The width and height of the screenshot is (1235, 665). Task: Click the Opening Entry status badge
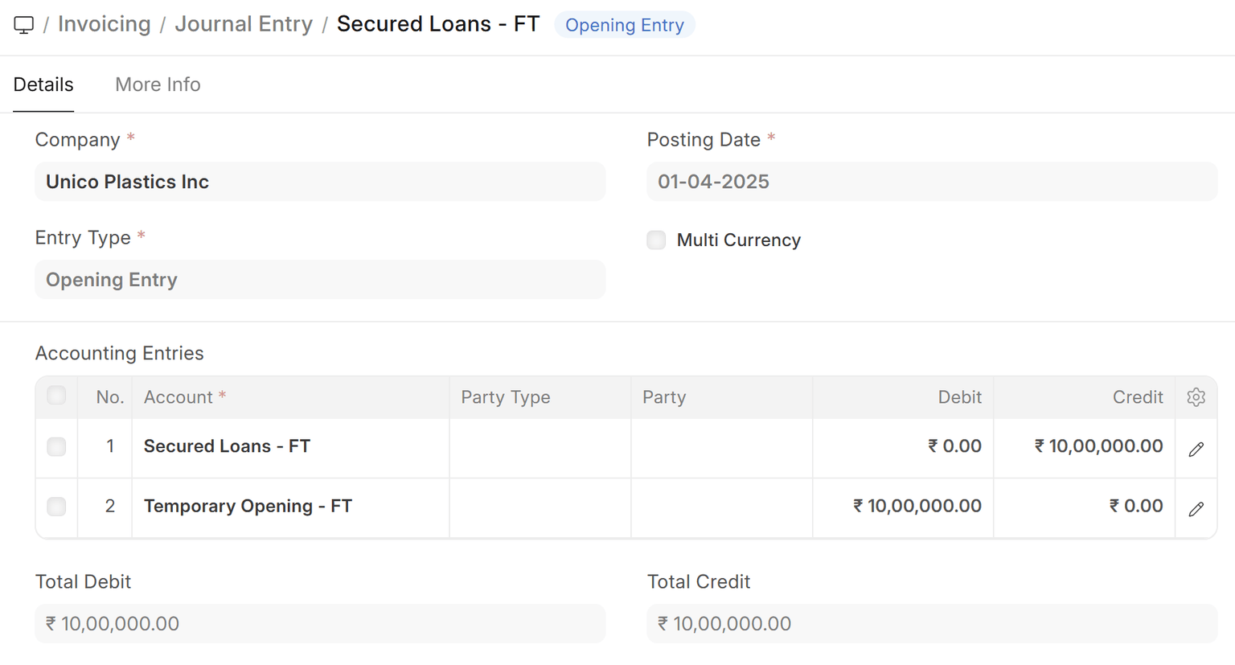coord(624,25)
